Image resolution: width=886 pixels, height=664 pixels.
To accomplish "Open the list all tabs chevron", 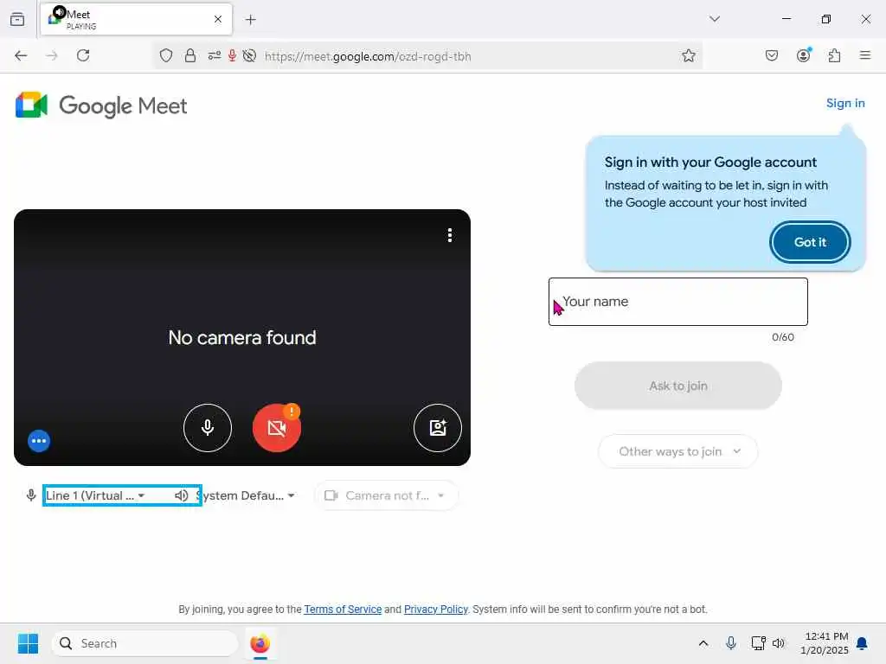I will coord(714,19).
